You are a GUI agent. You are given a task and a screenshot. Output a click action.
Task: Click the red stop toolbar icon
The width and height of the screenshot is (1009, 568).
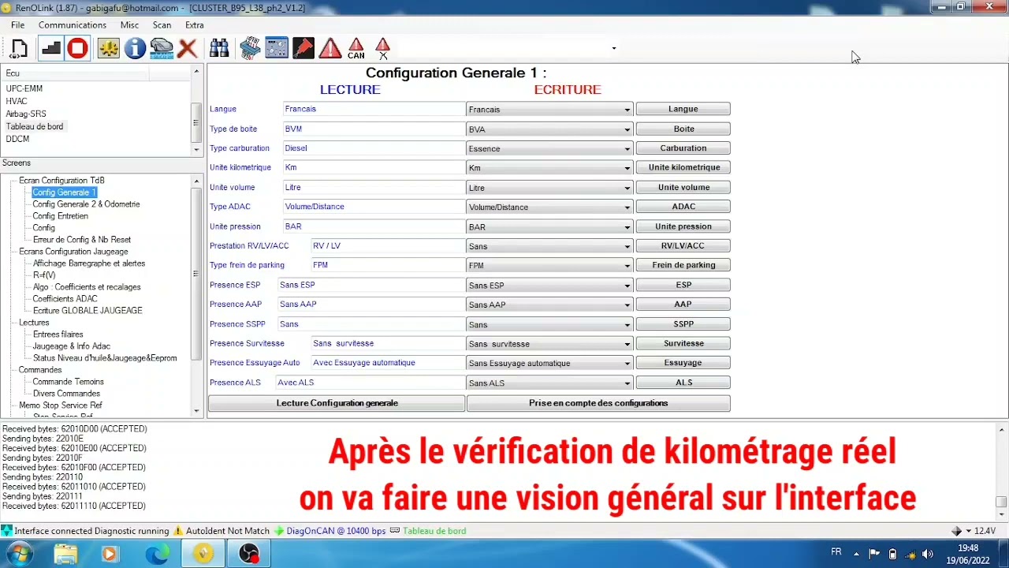[77, 49]
